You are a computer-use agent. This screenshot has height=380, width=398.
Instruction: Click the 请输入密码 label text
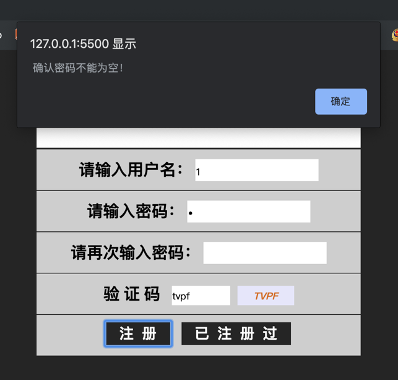[131, 211]
